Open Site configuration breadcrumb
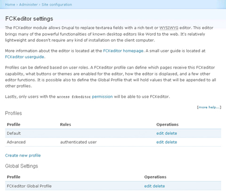 coord(57,5)
